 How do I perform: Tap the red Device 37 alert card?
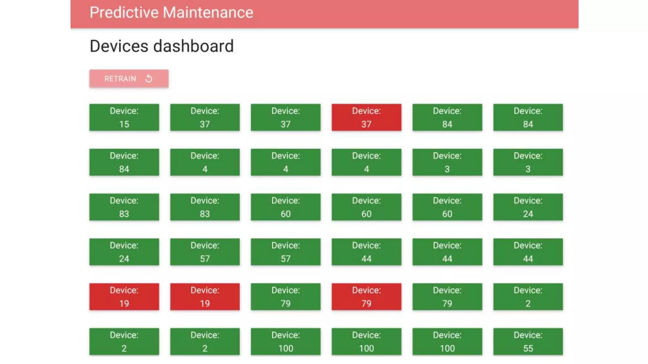(x=366, y=117)
